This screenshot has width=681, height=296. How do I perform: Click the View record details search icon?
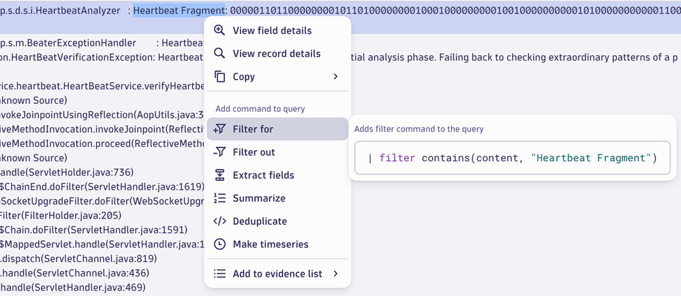pos(220,54)
